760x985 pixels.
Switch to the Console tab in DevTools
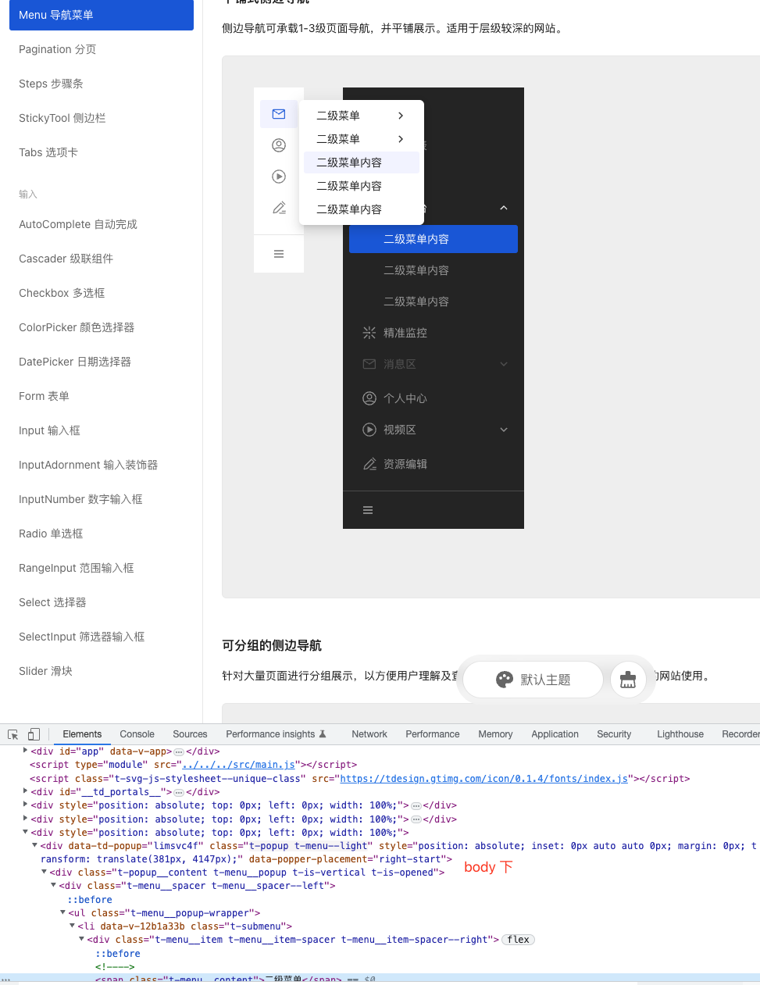[137, 734]
